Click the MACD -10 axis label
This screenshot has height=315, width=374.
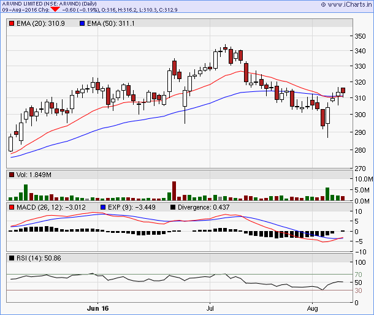(362, 252)
